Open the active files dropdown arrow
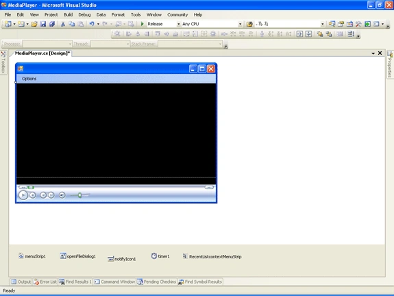Viewport: 394px width, 296px height. click(x=373, y=53)
